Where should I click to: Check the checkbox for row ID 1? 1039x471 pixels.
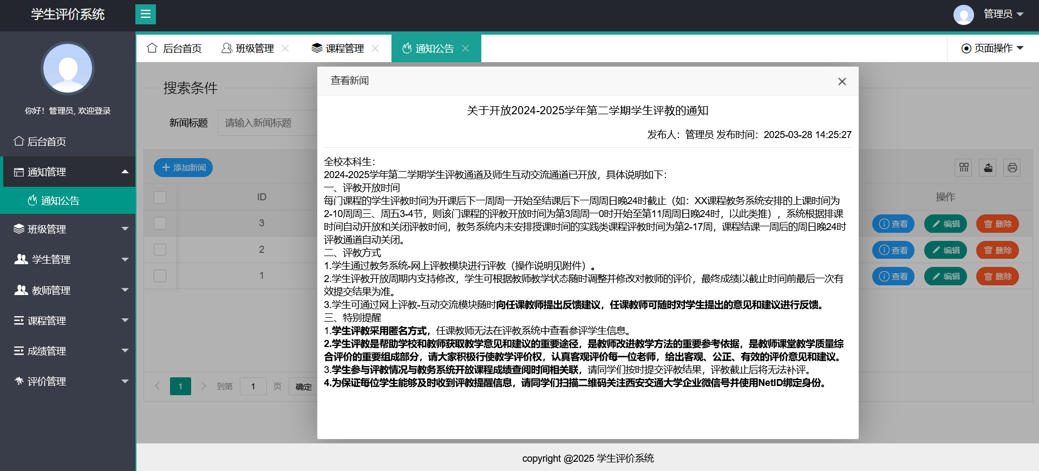(x=160, y=276)
